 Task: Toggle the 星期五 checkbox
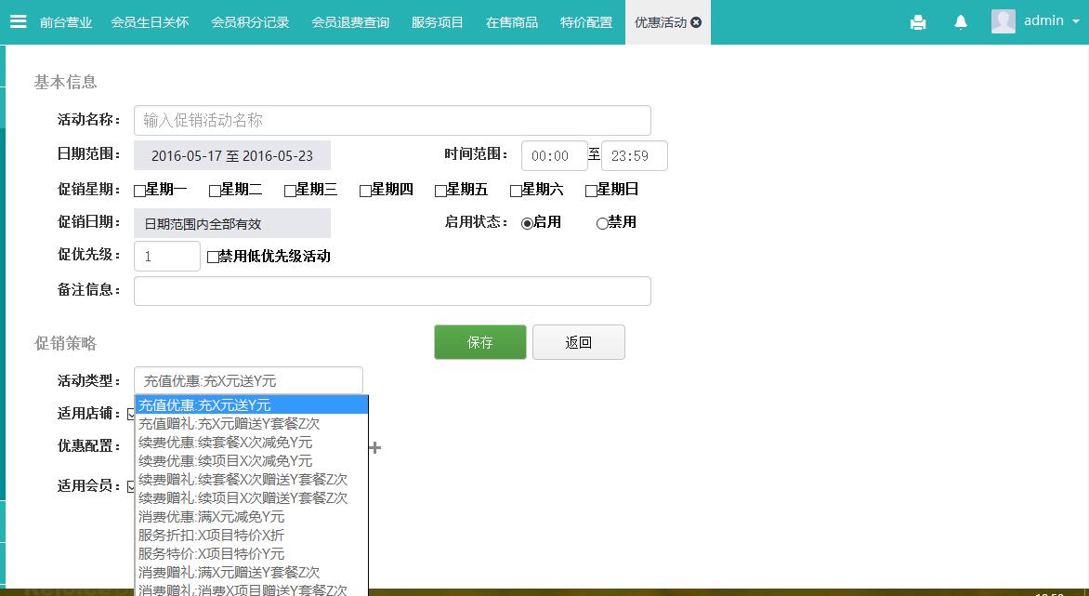[x=440, y=191]
